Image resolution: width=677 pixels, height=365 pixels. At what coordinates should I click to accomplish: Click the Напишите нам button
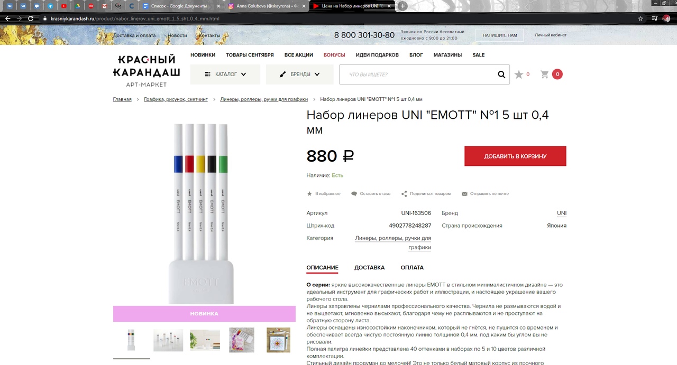(500, 35)
